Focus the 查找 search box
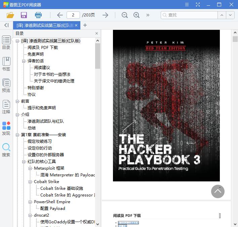The width and height of the screenshot is (238, 227). pyautogui.click(x=189, y=15)
